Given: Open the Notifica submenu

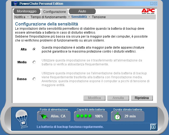Looking at the screenshot, I should click(20, 17).
